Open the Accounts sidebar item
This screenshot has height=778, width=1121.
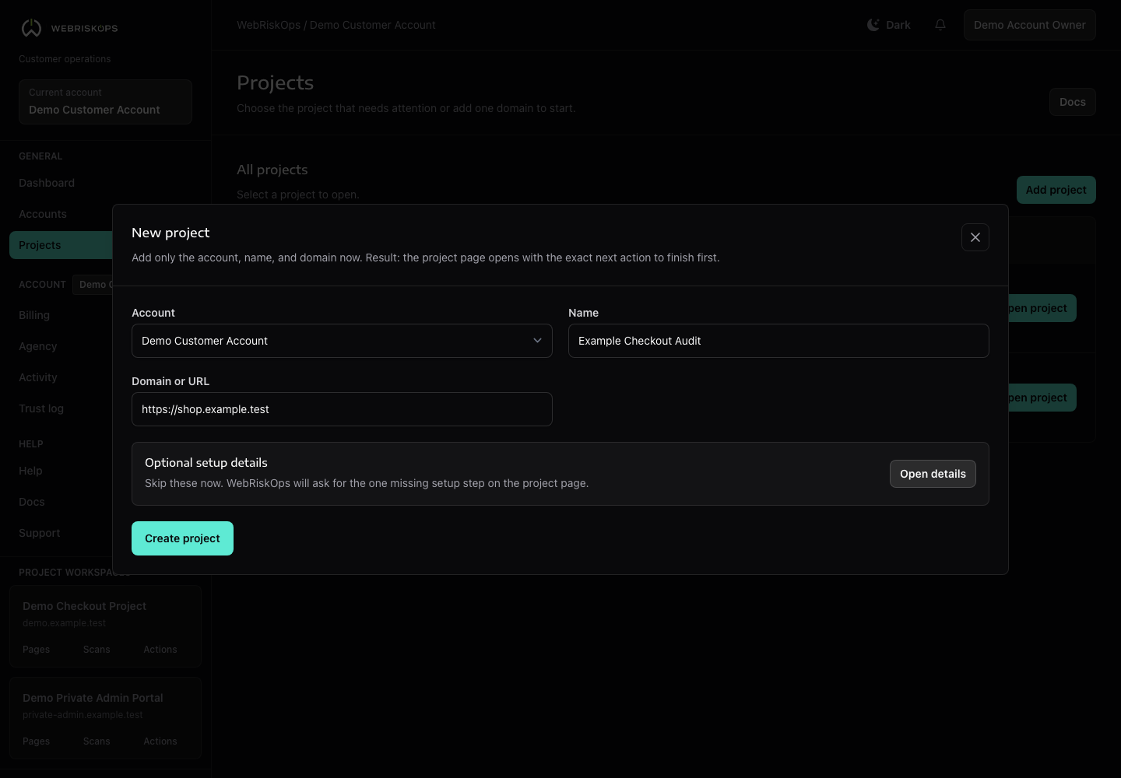[x=43, y=214]
